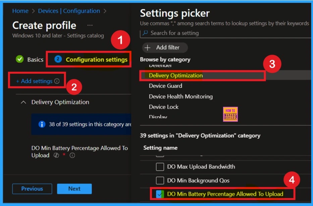Screen dimensions: 313x206
Task: Collapse the Delivery Optimization section
Action: point(23,102)
